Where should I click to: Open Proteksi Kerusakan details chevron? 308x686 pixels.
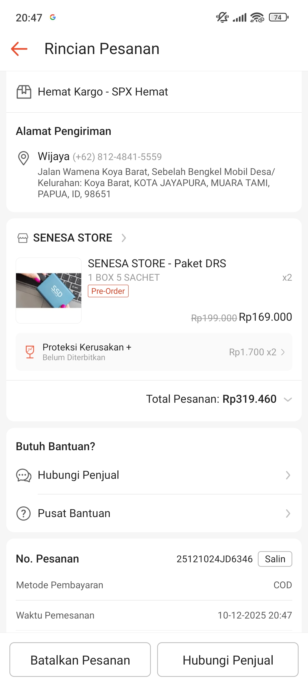click(x=283, y=352)
